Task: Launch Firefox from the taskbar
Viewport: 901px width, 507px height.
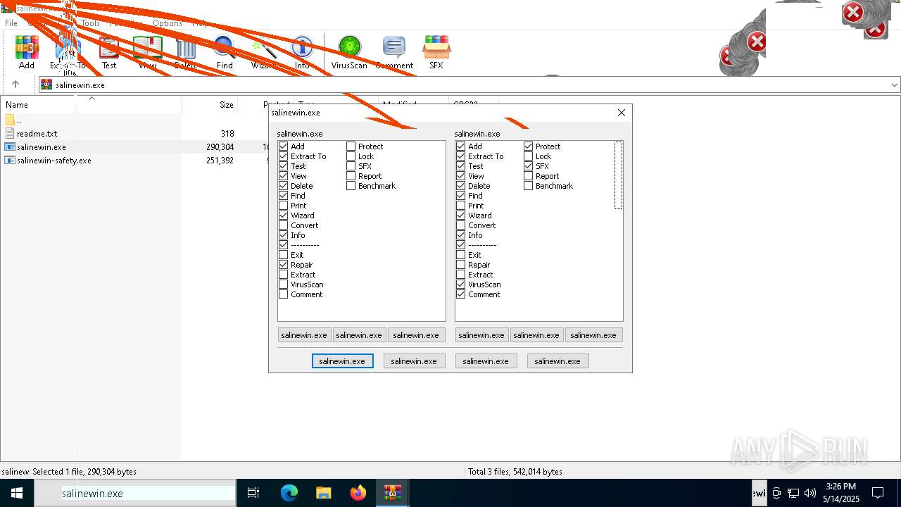Action: click(358, 493)
